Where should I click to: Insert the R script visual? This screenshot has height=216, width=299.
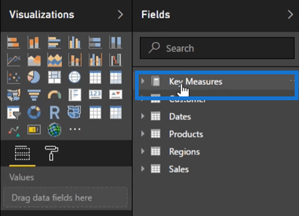pyautogui.click(x=54, y=113)
